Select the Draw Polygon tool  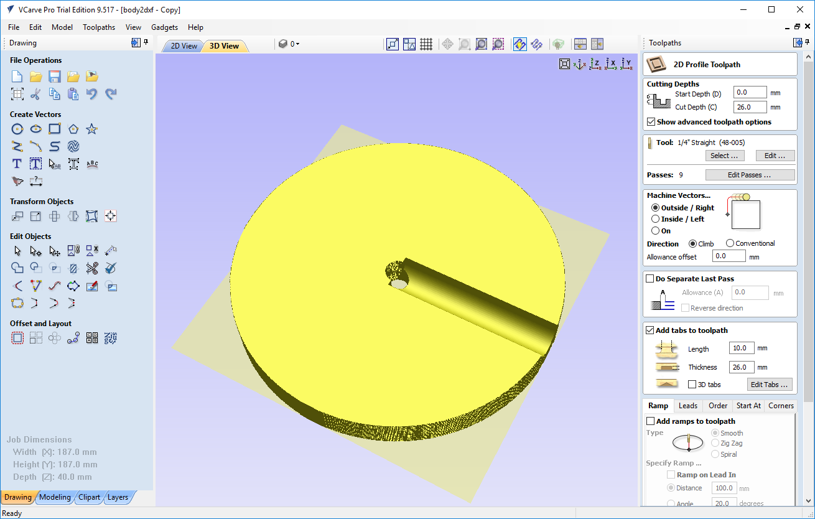point(73,129)
